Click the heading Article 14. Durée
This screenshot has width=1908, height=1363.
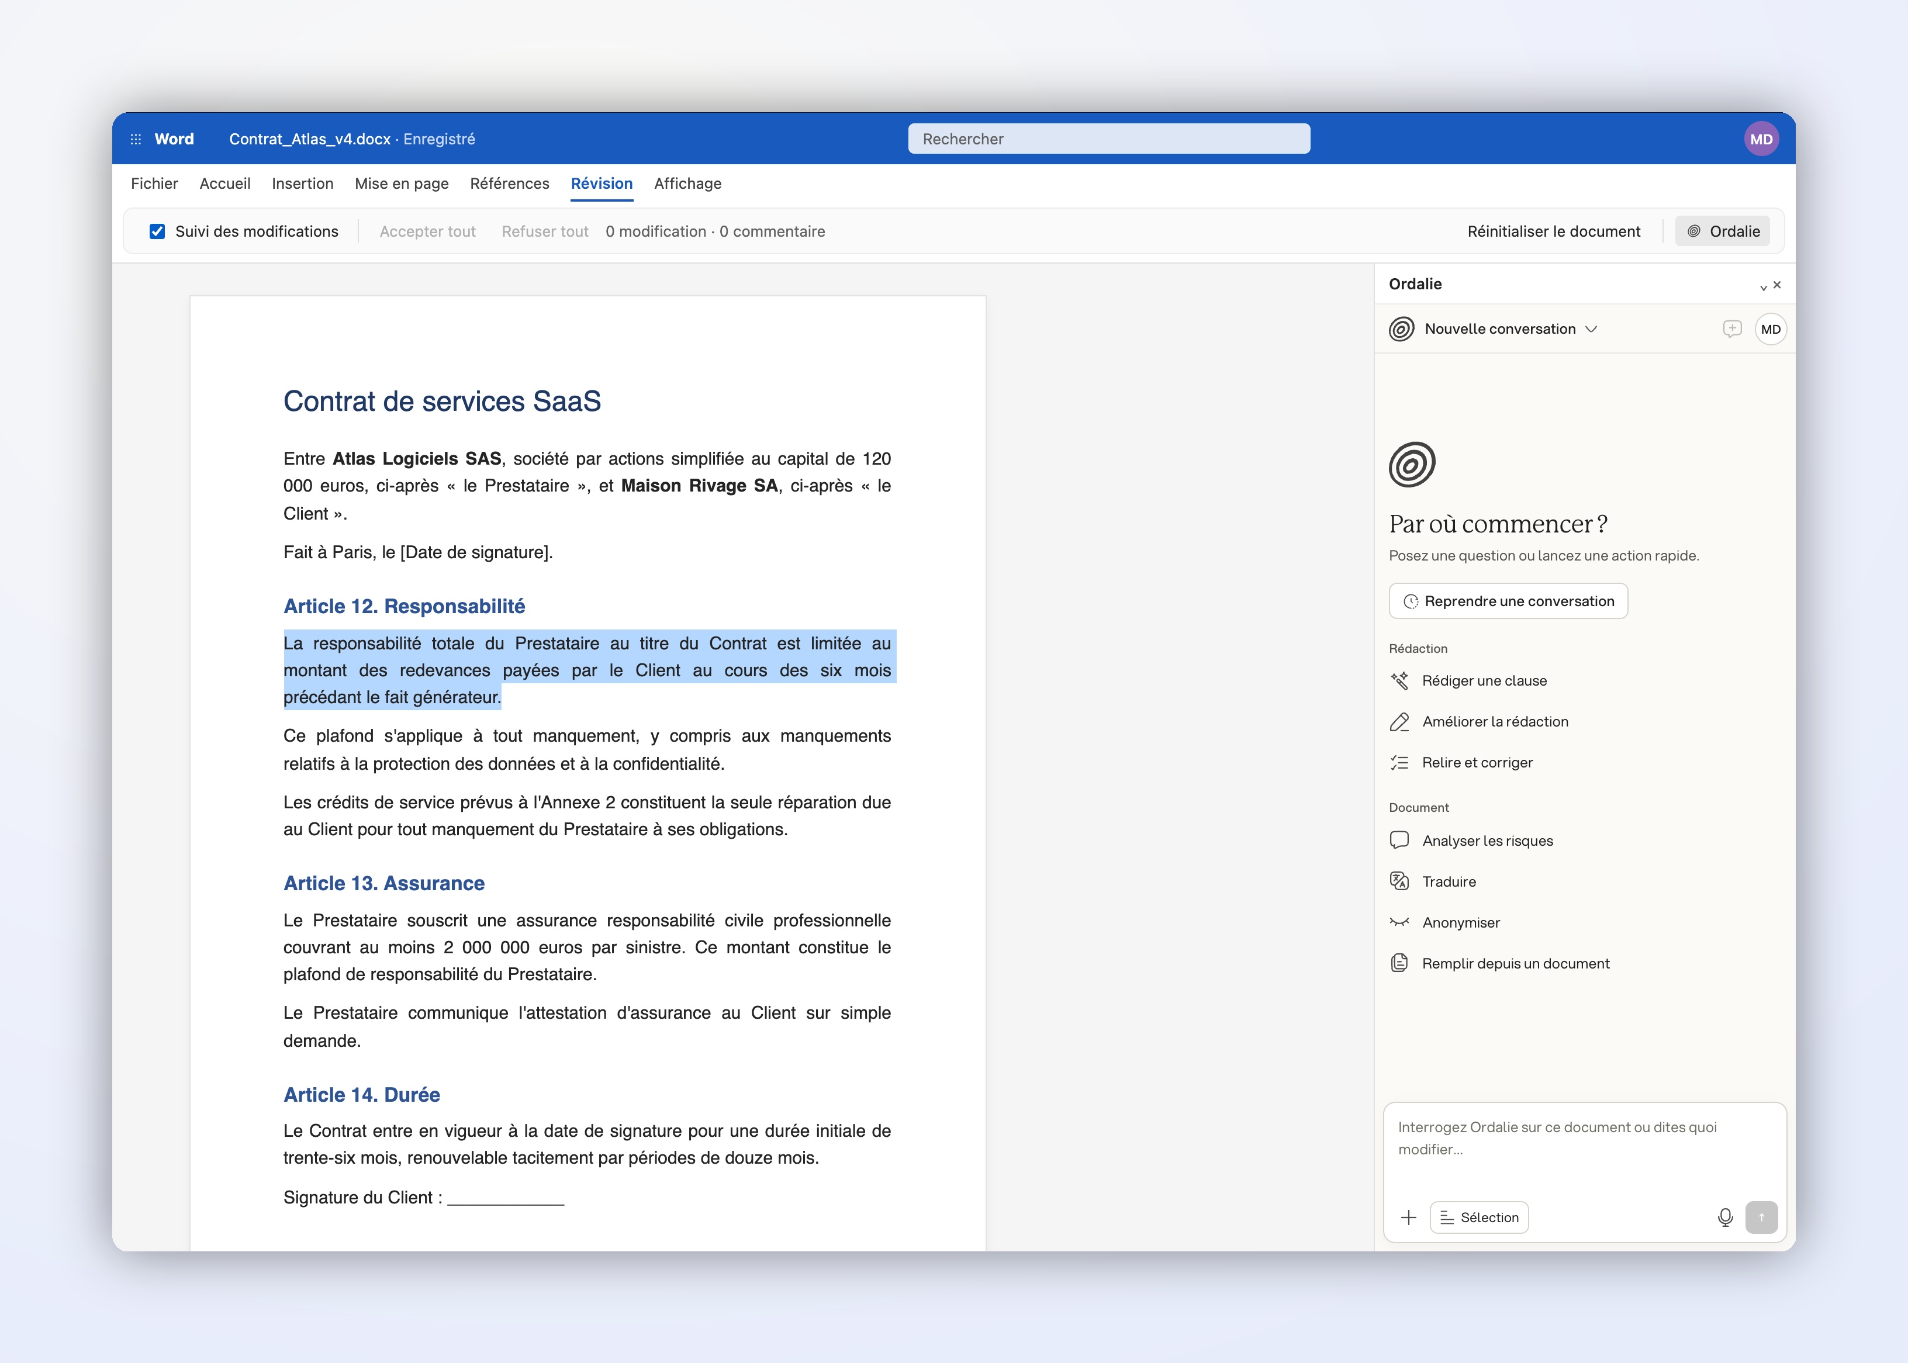click(x=362, y=1094)
